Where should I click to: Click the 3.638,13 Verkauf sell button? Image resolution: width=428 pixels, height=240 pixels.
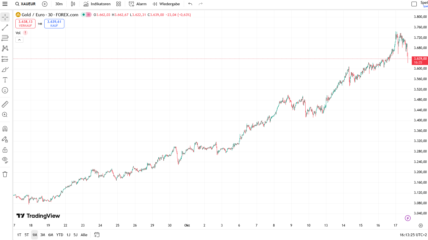coord(25,24)
